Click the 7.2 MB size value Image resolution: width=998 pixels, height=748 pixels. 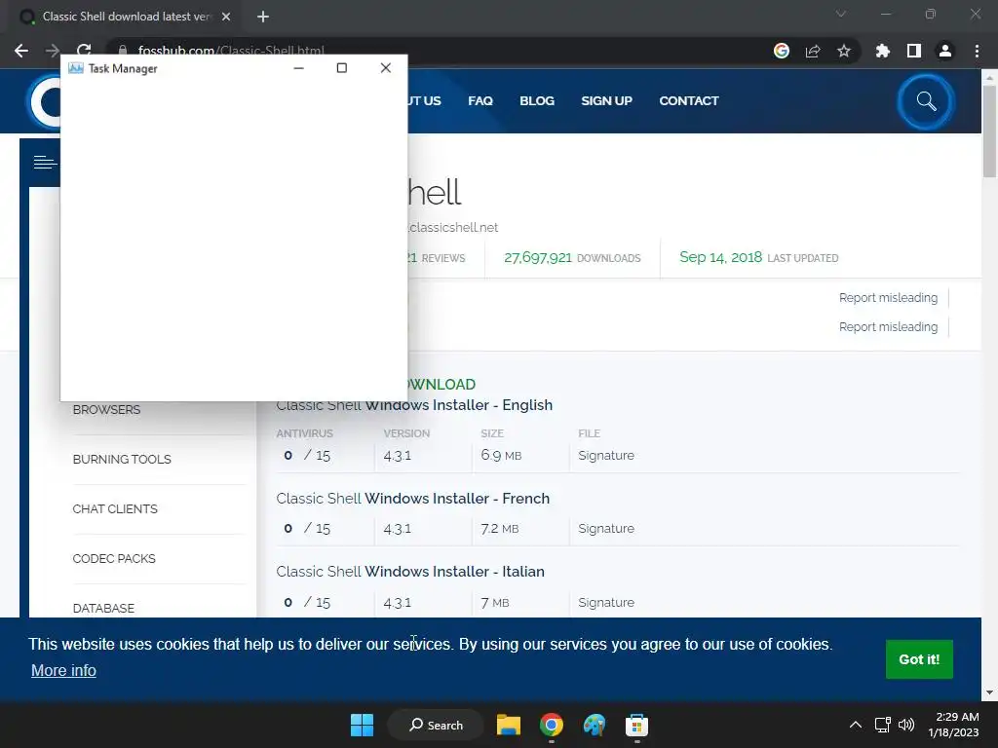(500, 529)
